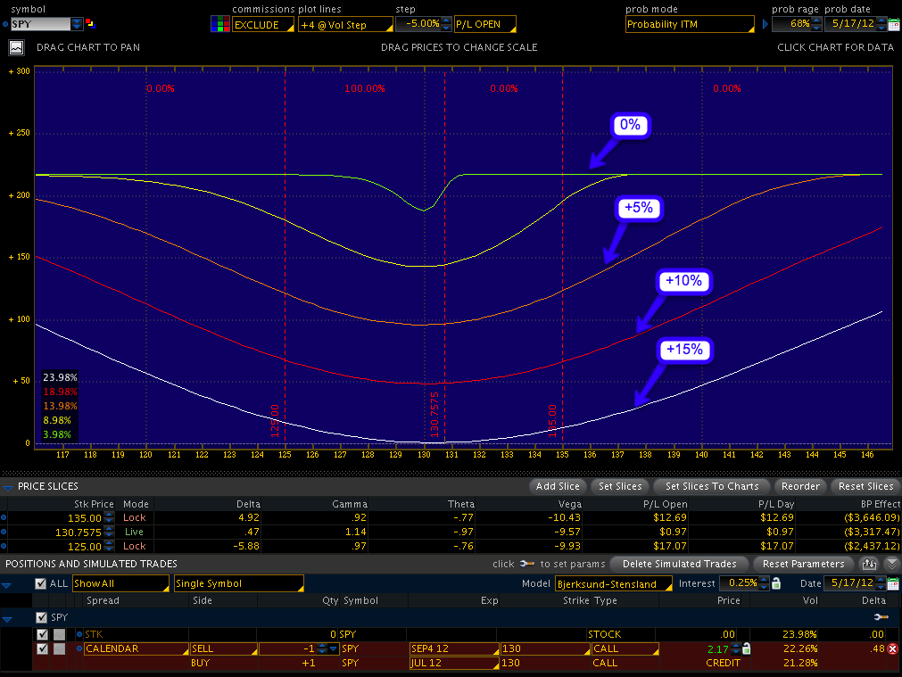This screenshot has width=902, height=677.
Task: Uncheck the CALENDAR trade row checkbox
Action: pyautogui.click(x=43, y=648)
